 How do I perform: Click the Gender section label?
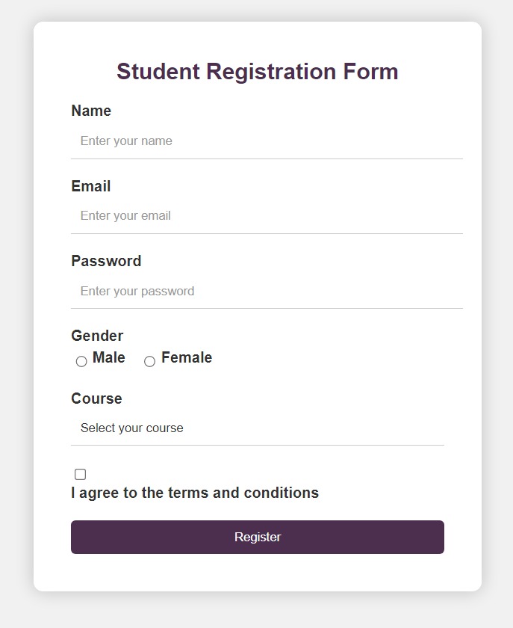(97, 336)
